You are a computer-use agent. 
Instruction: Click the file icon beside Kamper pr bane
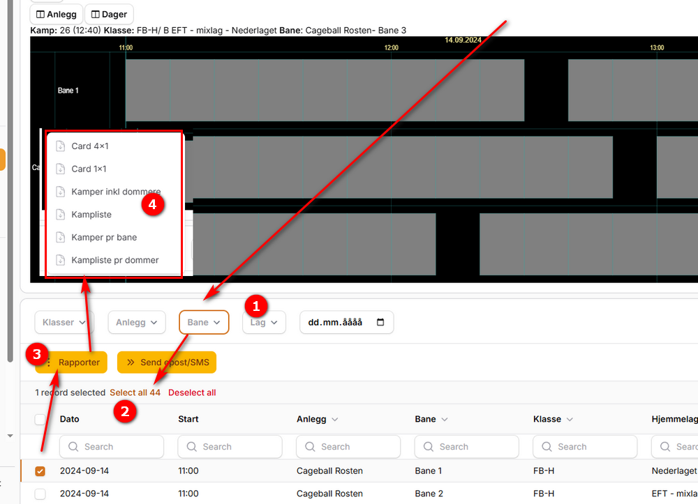61,237
